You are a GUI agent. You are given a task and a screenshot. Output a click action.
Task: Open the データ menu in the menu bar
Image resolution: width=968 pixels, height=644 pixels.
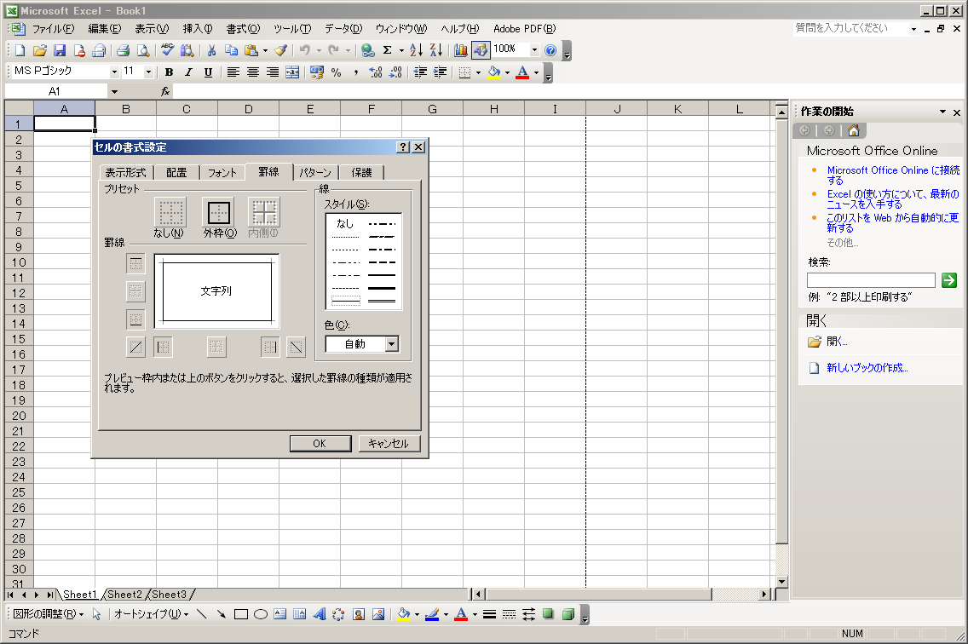click(343, 29)
